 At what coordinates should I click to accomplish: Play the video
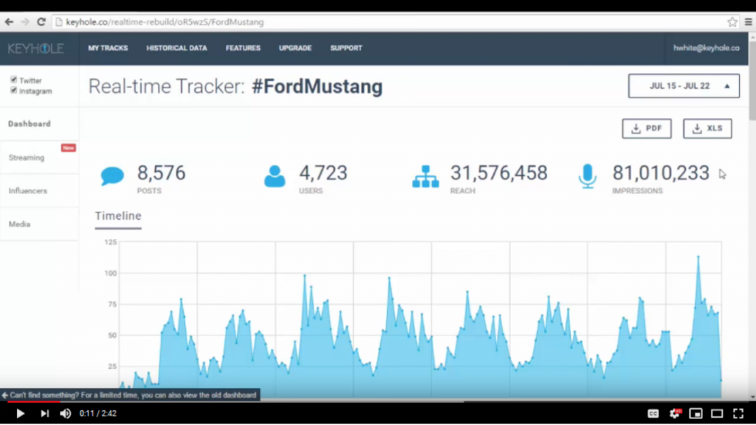pyautogui.click(x=20, y=413)
